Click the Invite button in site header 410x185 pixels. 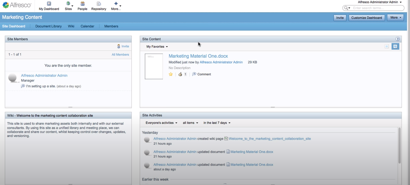[340, 18]
